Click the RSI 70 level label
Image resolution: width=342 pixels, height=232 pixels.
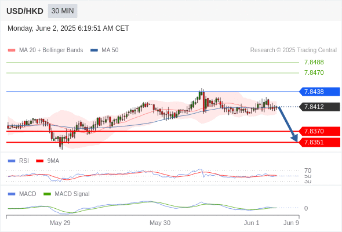[308, 171]
